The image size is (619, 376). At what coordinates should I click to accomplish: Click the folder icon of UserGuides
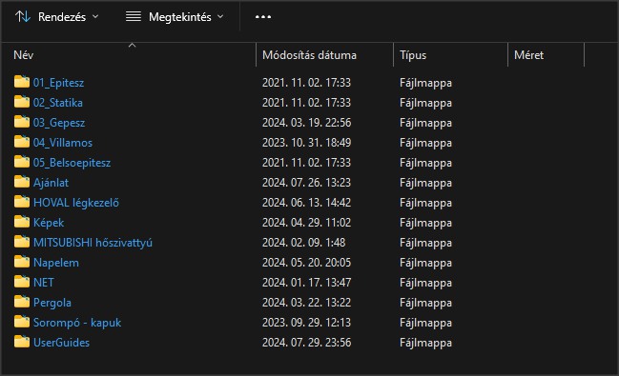point(22,342)
